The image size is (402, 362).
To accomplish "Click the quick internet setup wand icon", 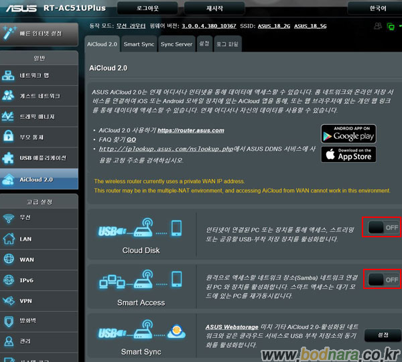I will click(9, 34).
